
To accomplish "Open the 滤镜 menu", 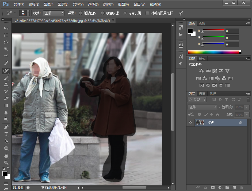I will click(x=108, y=4).
